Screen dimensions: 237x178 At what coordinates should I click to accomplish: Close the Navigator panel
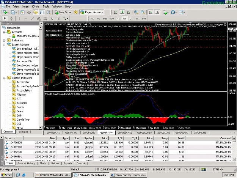point(41,24)
